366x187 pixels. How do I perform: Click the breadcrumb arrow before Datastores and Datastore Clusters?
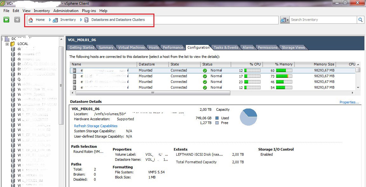[81, 20]
